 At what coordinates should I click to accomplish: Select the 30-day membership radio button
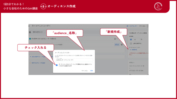(x=131, y=40)
